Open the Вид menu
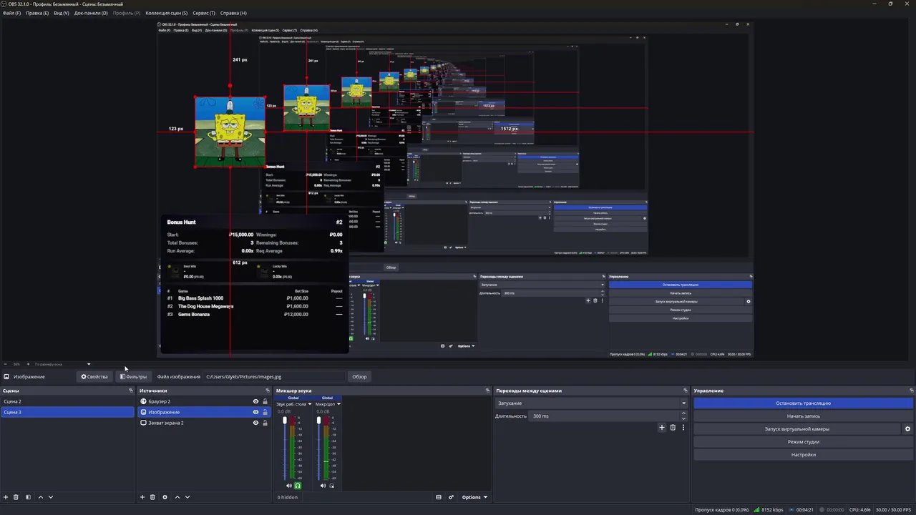The image size is (916, 515). (62, 13)
